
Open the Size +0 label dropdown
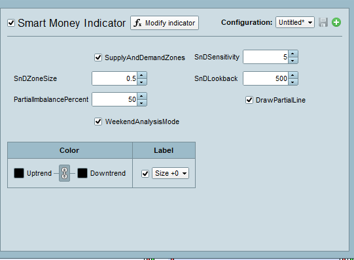(170, 173)
